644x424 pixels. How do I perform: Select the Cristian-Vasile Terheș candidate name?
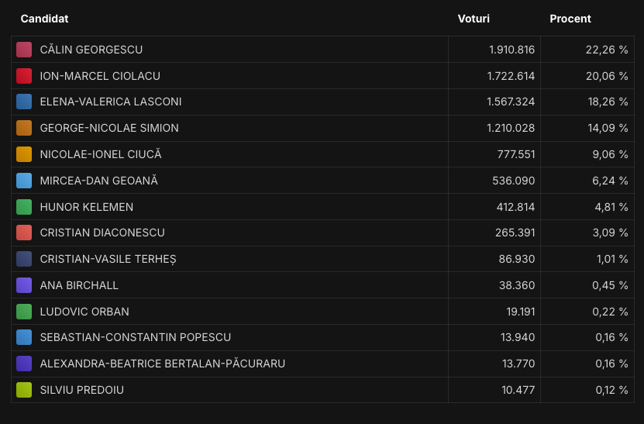(x=108, y=259)
